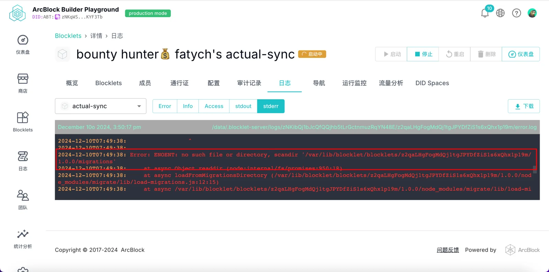
Task: Click the DID avatar icon in header
Action: [x=58, y=17]
